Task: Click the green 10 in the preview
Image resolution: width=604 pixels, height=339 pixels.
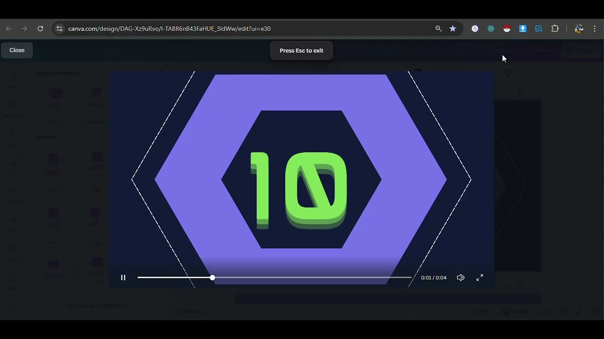Action: (x=299, y=190)
